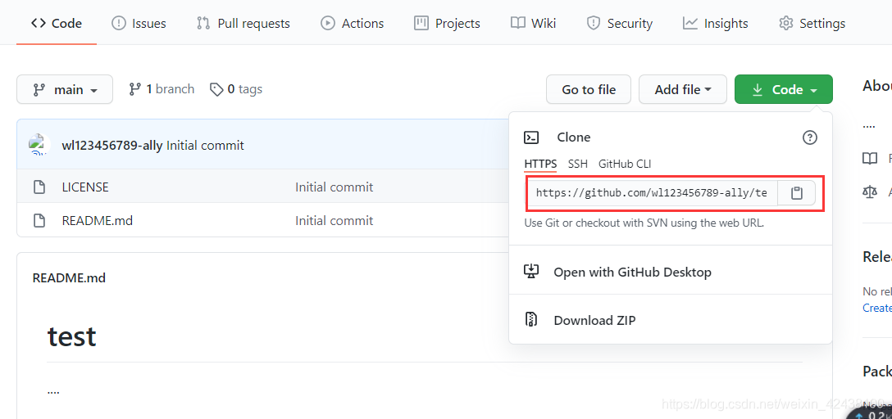
Task: Click the clone URL input field
Action: (651, 193)
